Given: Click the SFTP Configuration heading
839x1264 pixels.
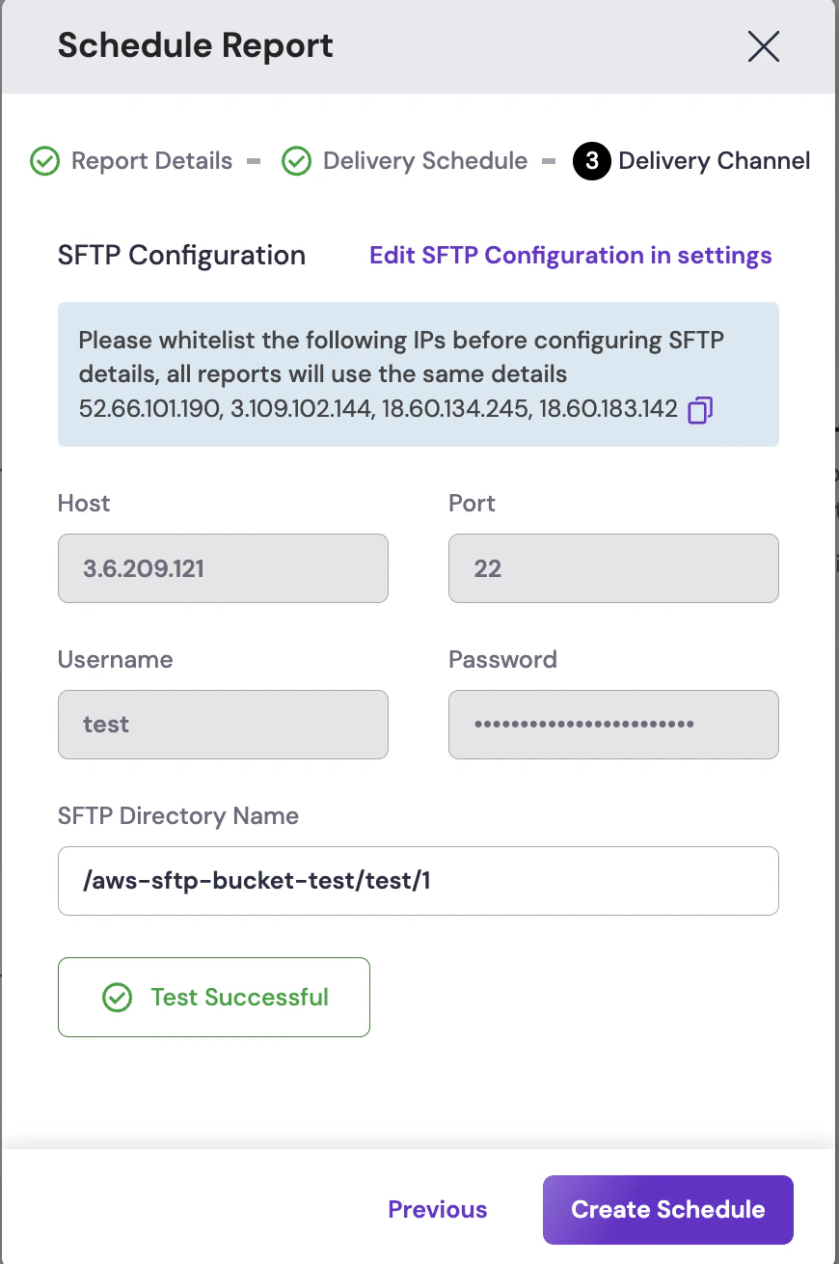Looking at the screenshot, I should [x=181, y=256].
